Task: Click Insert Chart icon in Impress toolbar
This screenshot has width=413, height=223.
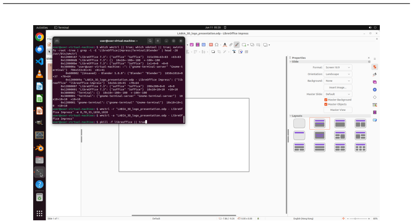Action: tap(204, 45)
